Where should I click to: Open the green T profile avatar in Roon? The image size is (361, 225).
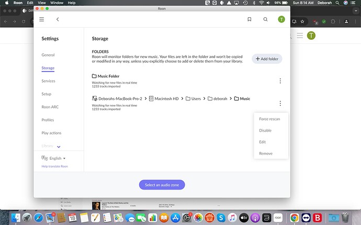click(x=281, y=19)
